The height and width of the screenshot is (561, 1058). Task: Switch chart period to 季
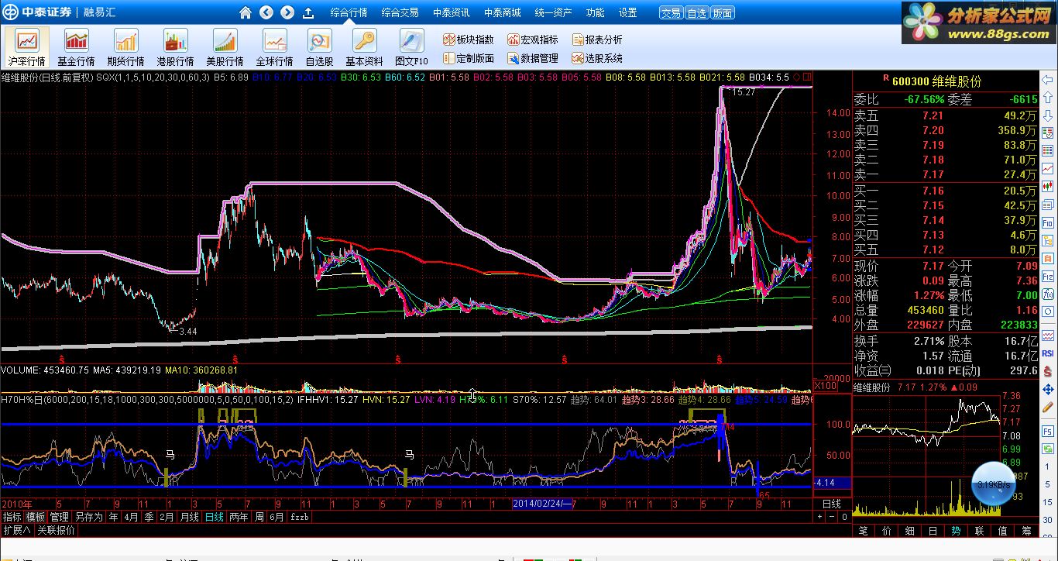[x=149, y=517]
